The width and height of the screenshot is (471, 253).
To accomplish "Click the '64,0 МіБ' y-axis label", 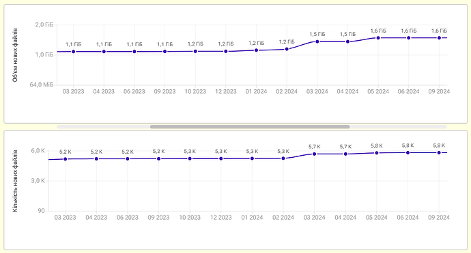I will pyautogui.click(x=42, y=85).
